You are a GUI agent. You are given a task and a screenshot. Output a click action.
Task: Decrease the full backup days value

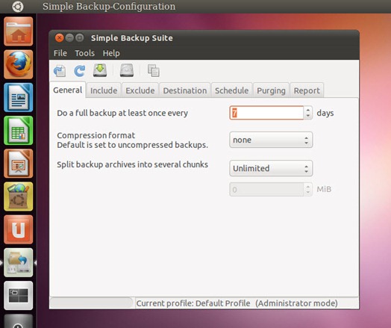(308, 116)
